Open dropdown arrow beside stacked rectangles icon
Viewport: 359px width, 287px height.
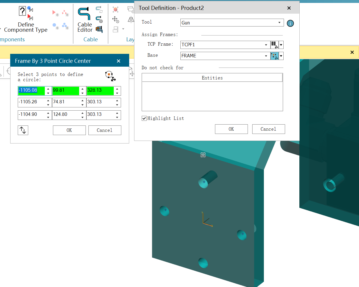point(123,29)
